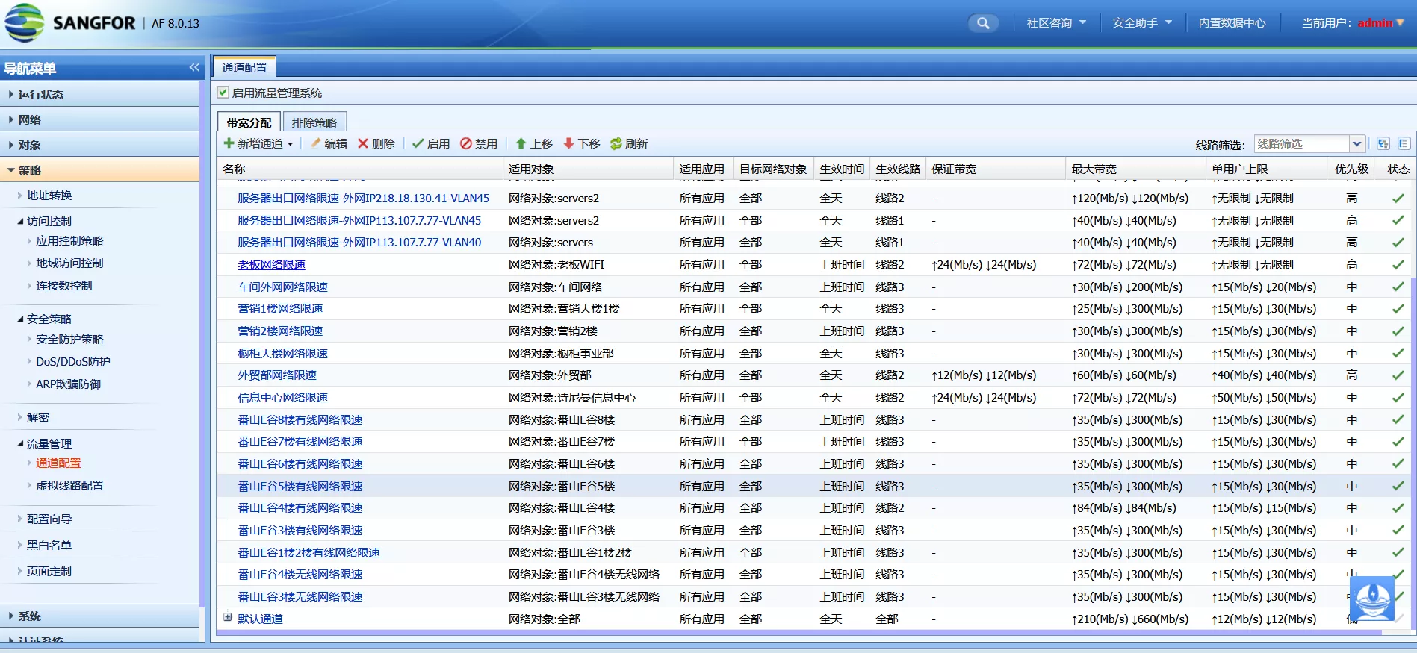1417x653 pixels.
Task: Switch to tree view icon beside filter
Action: click(1383, 144)
